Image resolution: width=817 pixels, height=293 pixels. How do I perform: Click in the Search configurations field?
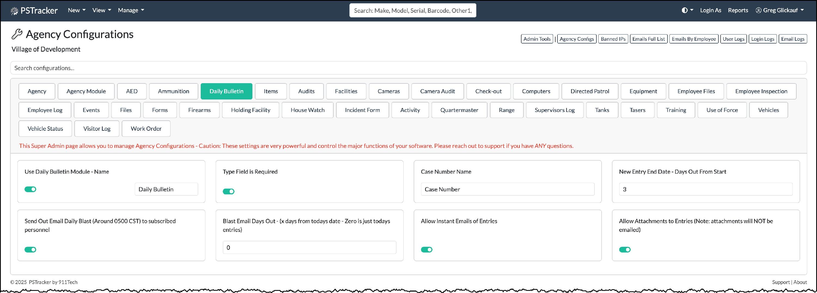(408, 68)
